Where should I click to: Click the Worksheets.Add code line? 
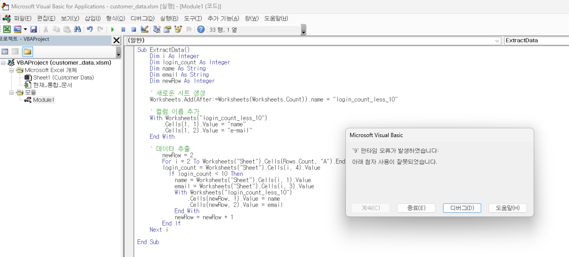[274, 99]
